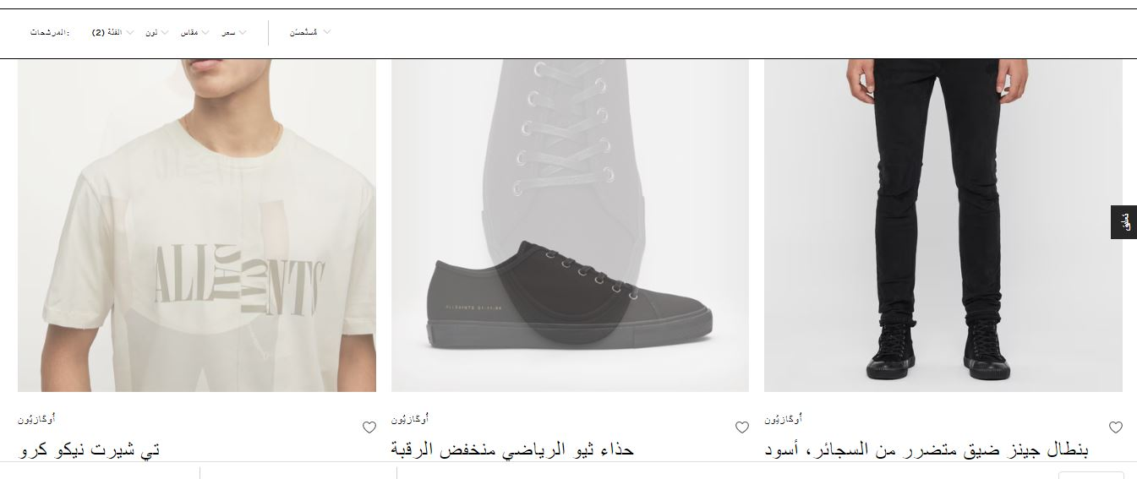The image size is (1137, 479).
Task: Open the black sneaker product image
Action: point(570,226)
